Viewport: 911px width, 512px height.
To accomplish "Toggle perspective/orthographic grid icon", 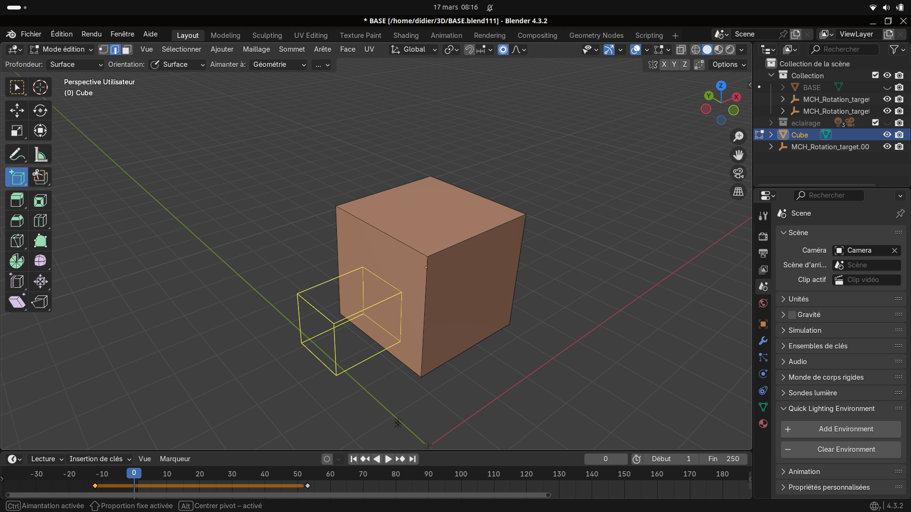I will coord(738,192).
